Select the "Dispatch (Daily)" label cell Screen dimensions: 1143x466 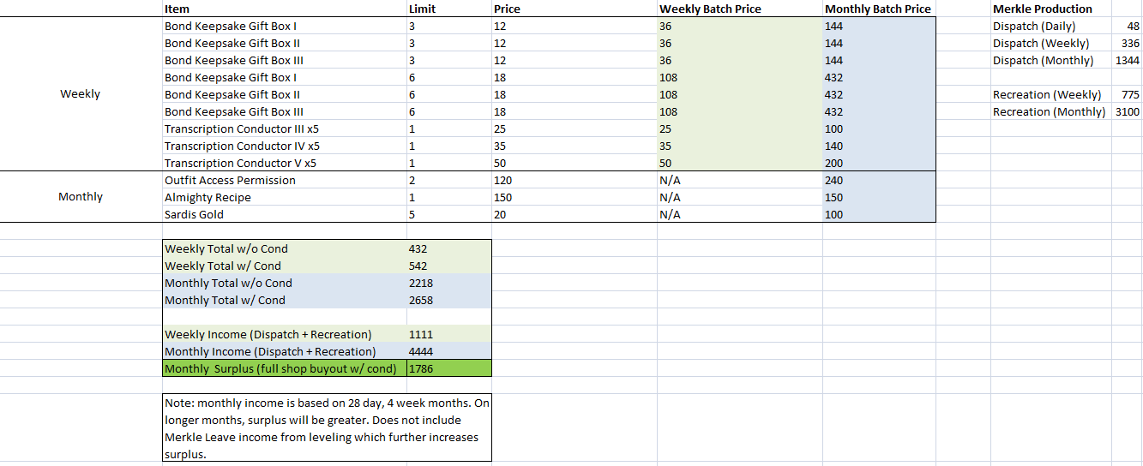tap(1051, 26)
